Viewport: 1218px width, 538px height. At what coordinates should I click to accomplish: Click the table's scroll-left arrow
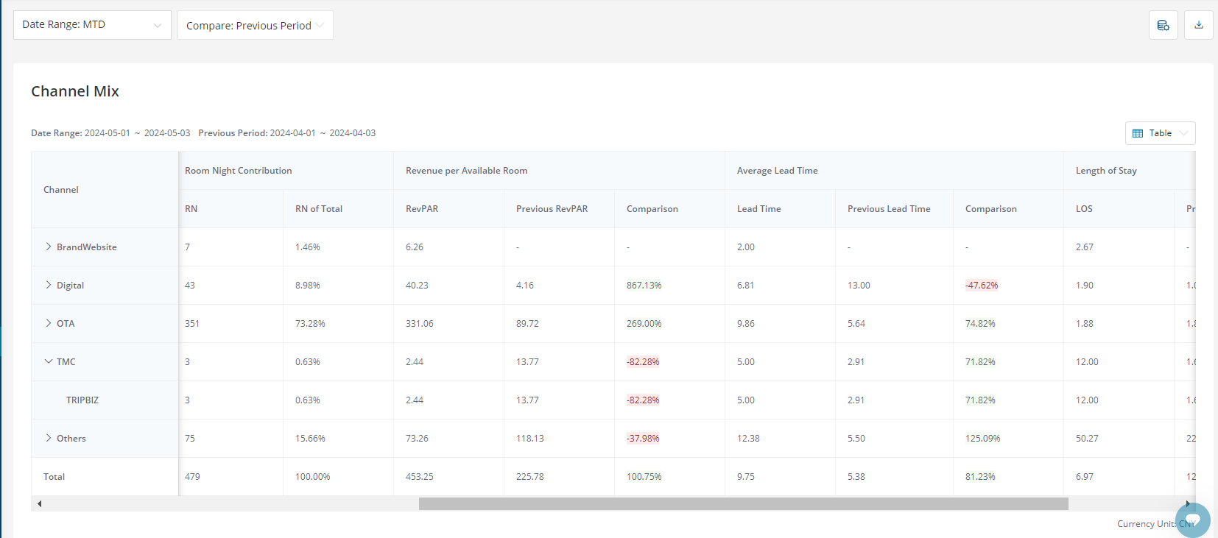39,503
